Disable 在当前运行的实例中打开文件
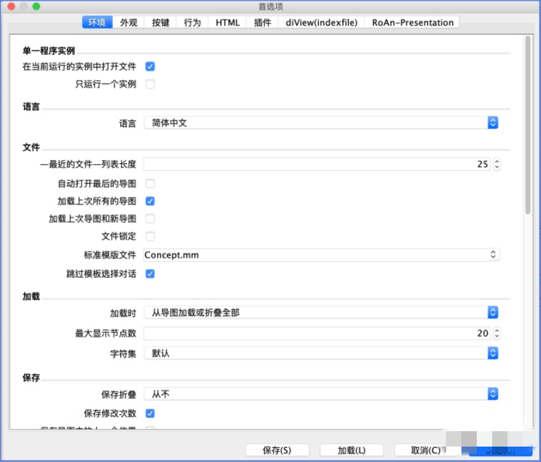 tap(150, 66)
